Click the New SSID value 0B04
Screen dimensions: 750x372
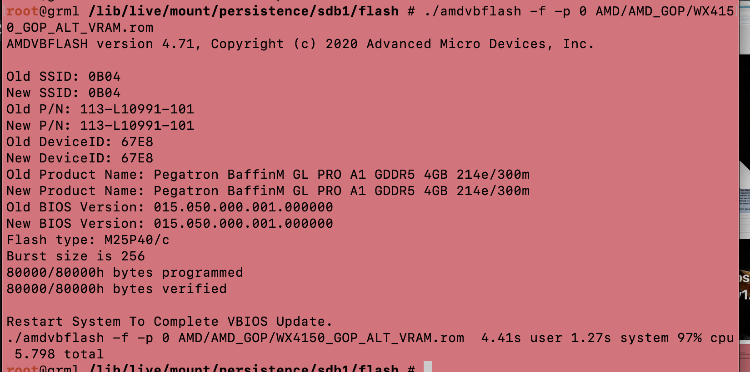105,93
